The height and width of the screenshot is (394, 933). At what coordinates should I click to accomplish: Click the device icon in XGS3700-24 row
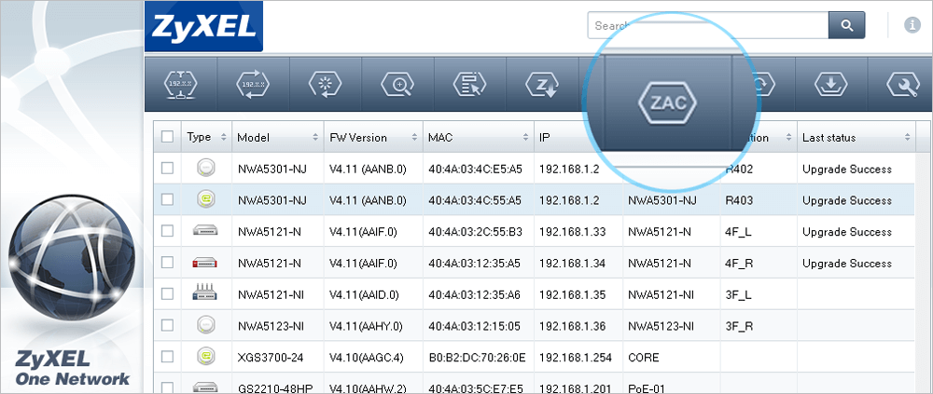206,356
